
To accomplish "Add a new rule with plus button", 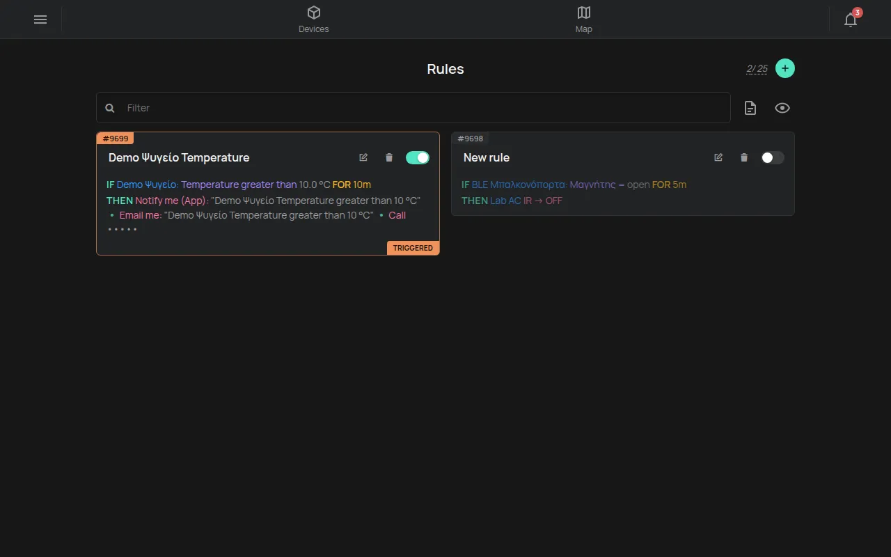I will tap(785, 68).
